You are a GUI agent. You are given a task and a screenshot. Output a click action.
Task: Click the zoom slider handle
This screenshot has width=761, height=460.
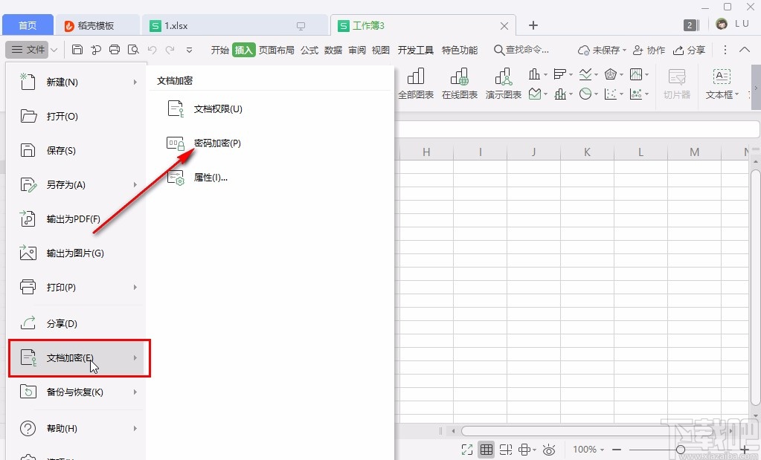pyautogui.click(x=681, y=449)
